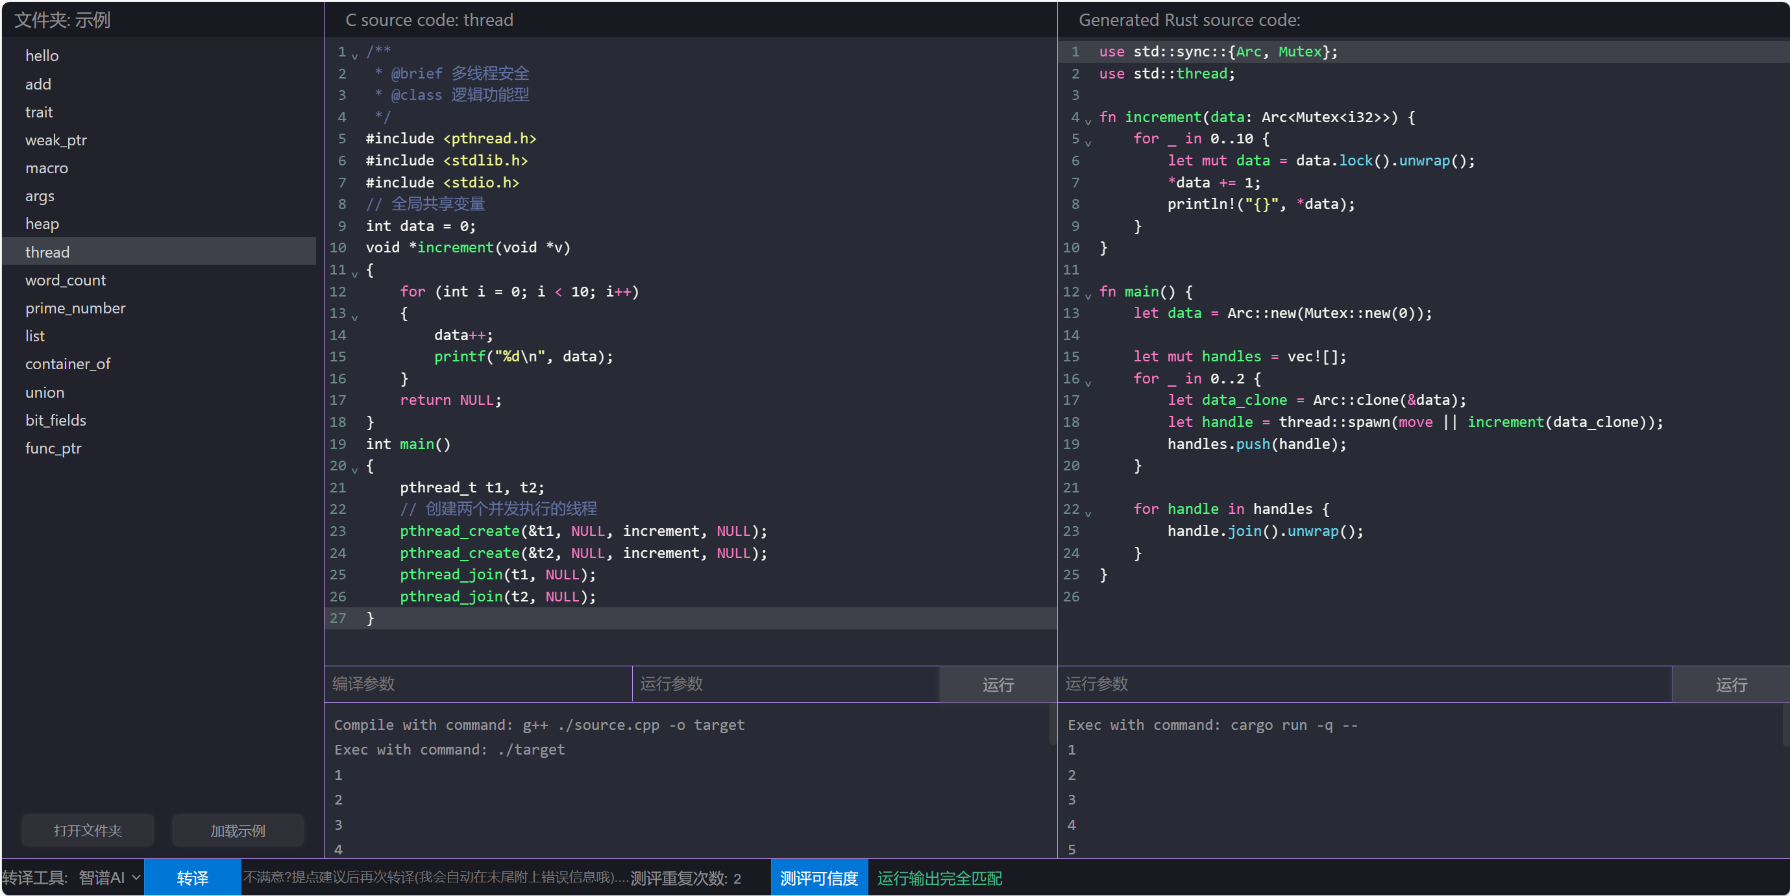Click the 'Exec with command: cargo run' line
Viewport: 1790px width, 896px height.
pos(1212,725)
